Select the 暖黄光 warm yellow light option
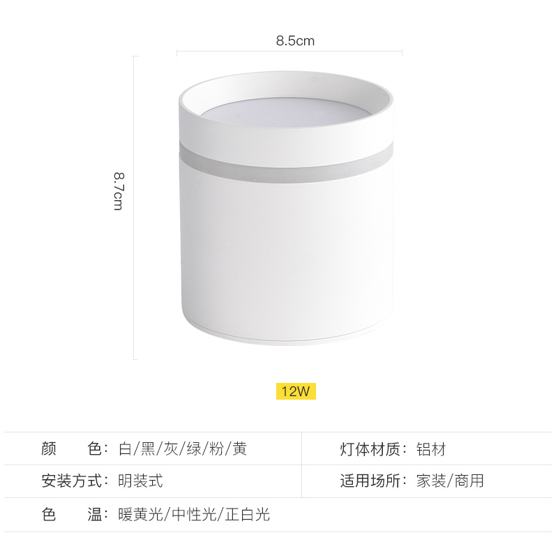 click(141, 514)
